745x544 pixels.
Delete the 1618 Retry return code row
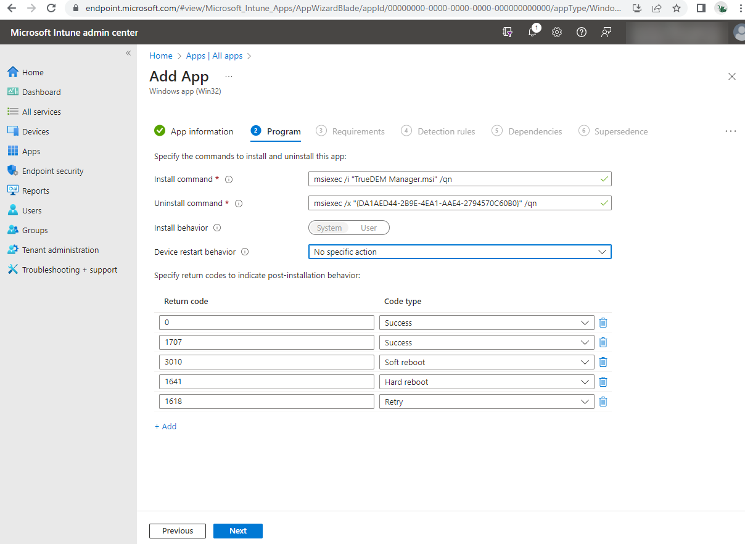pyautogui.click(x=603, y=402)
